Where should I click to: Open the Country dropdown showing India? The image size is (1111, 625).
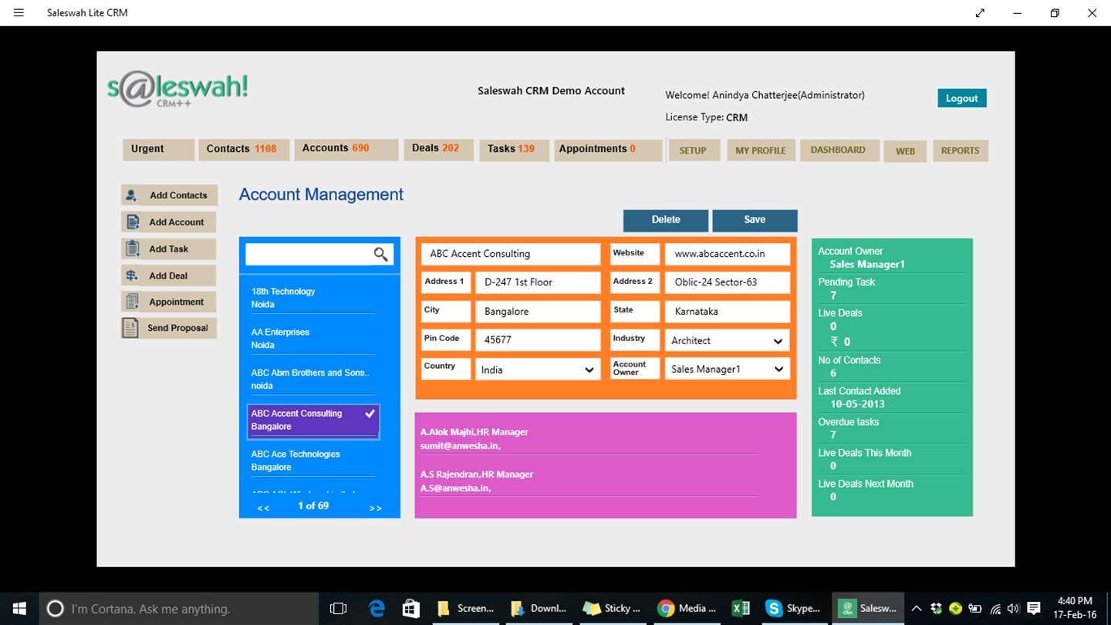coord(538,370)
